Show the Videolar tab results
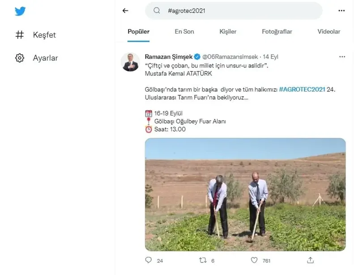The width and height of the screenshot is (358, 275). point(329,32)
